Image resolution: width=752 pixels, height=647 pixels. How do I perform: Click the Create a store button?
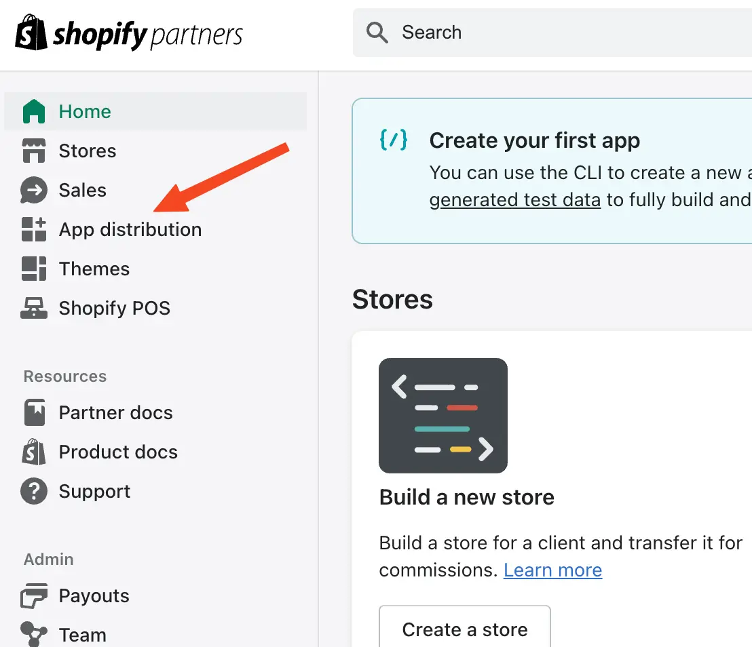464,630
